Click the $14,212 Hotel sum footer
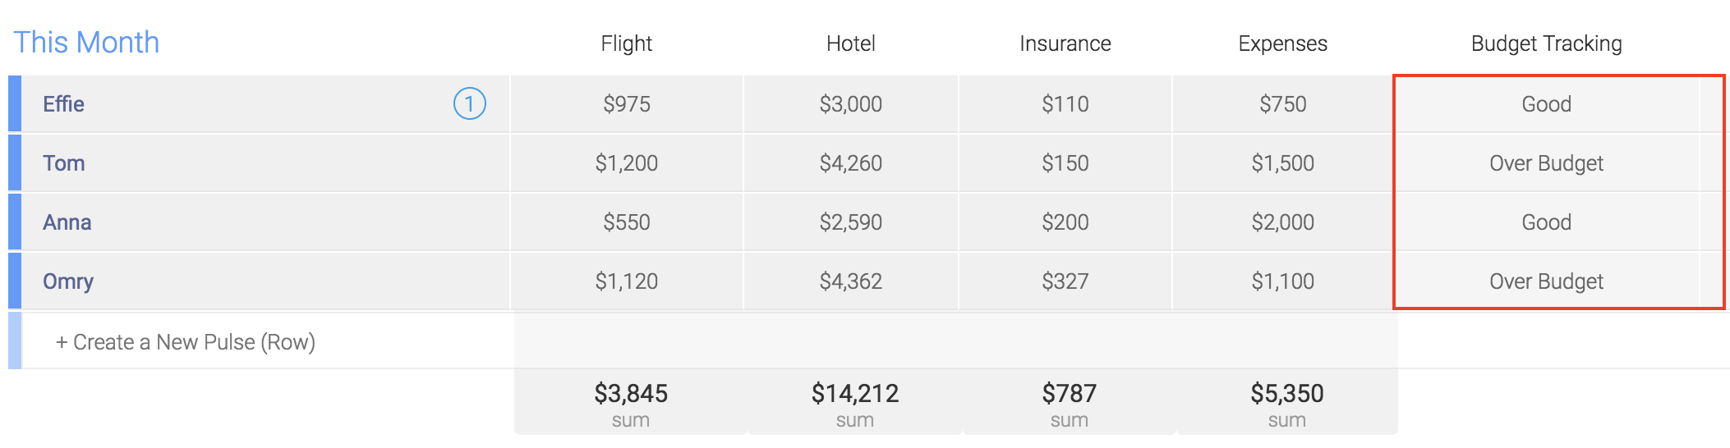The height and width of the screenshot is (448, 1730). click(x=854, y=402)
